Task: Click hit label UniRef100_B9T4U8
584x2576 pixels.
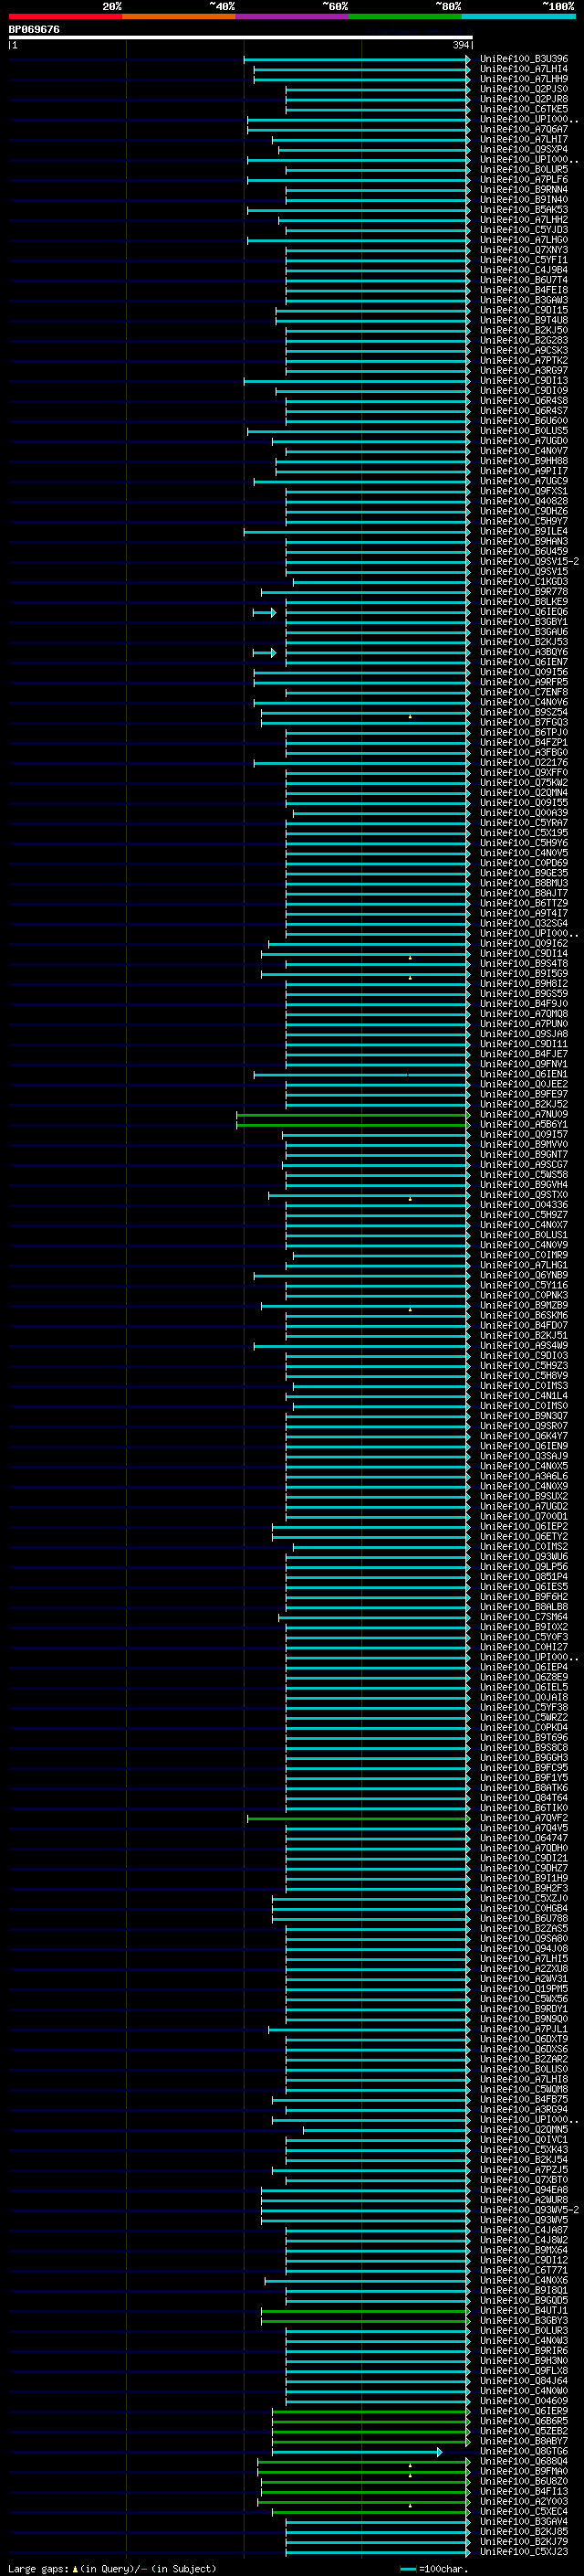Action: [x=523, y=320]
